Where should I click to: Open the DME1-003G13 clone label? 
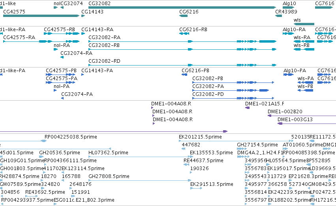pyautogui.click(x=295, y=120)
